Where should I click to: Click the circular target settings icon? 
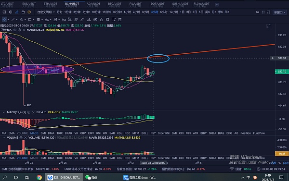(11, 12)
